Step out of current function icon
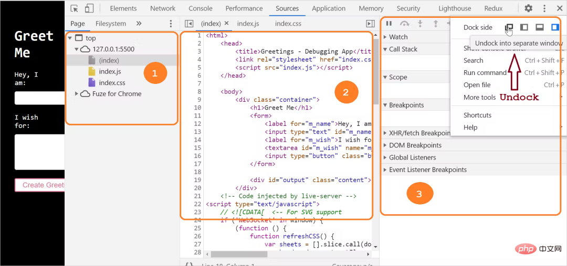Screen dimensions: 567x266 (436, 24)
